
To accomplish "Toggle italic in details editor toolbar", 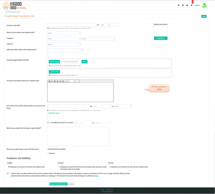I will click(52, 81).
